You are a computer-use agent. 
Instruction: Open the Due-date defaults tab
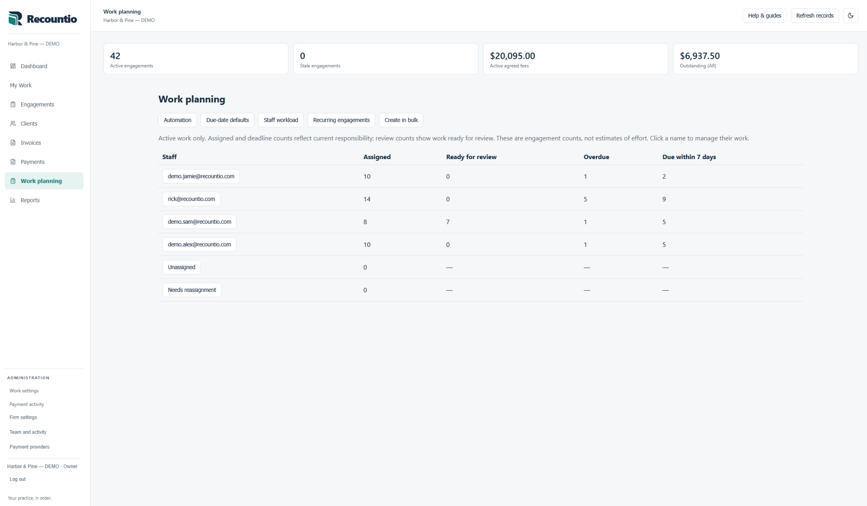click(x=227, y=120)
